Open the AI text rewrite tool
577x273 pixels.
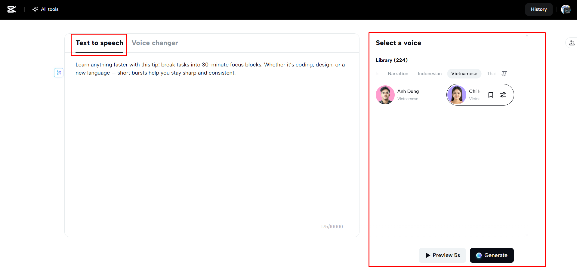(x=59, y=73)
